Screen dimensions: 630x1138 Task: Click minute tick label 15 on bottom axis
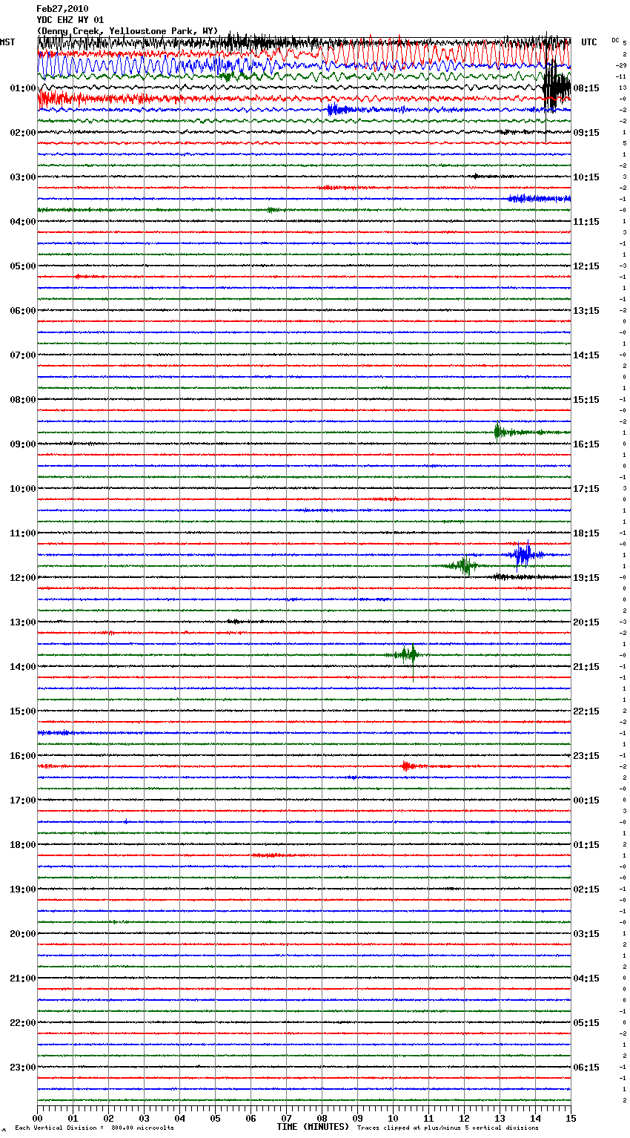click(571, 1118)
